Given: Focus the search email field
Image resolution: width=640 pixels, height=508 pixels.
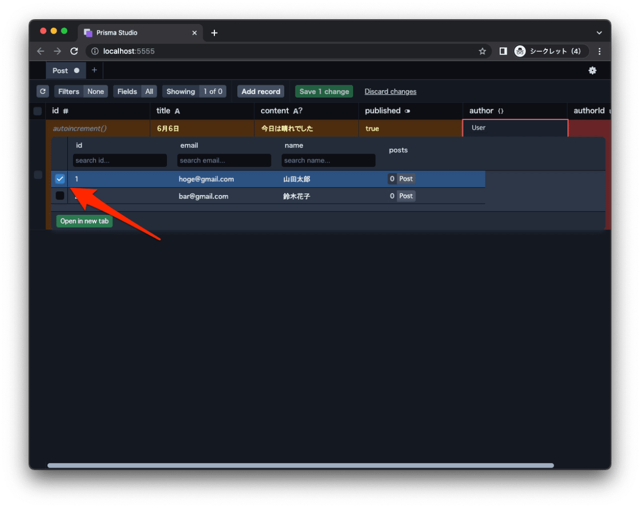Looking at the screenshot, I should click(x=224, y=160).
